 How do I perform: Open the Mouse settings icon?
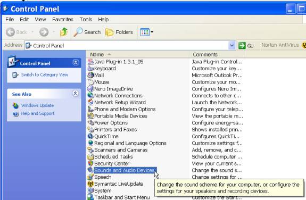pos(90,82)
